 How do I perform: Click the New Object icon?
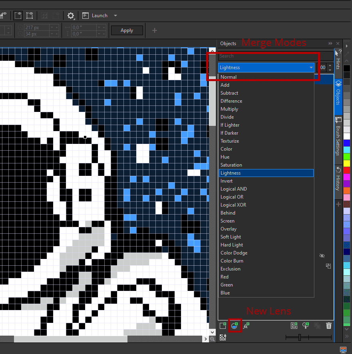[223, 326]
